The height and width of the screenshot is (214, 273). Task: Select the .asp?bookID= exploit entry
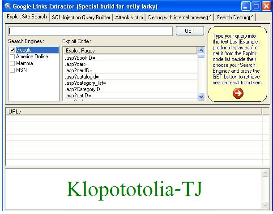point(130,58)
